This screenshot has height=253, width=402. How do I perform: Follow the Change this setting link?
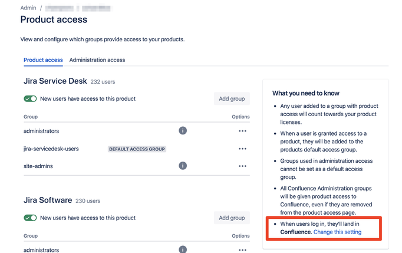[337, 232]
